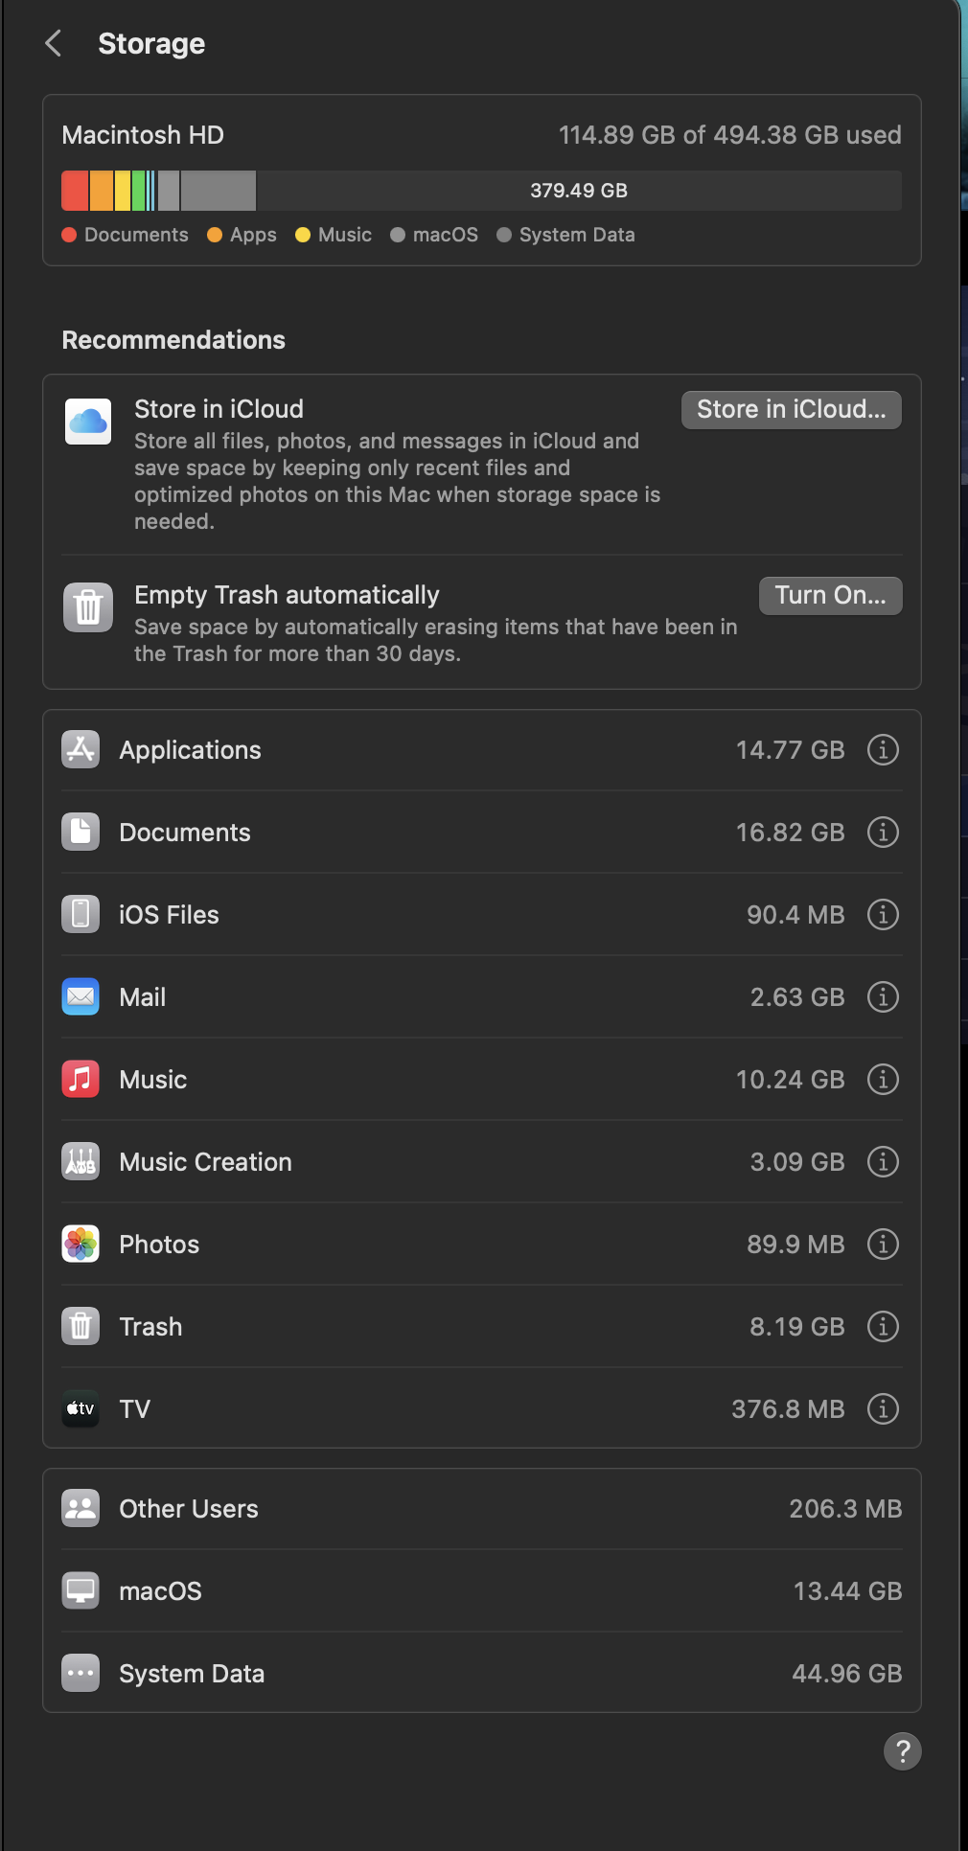Image resolution: width=968 pixels, height=1851 pixels.
Task: Click the Store in iCloud... button
Action: click(791, 409)
